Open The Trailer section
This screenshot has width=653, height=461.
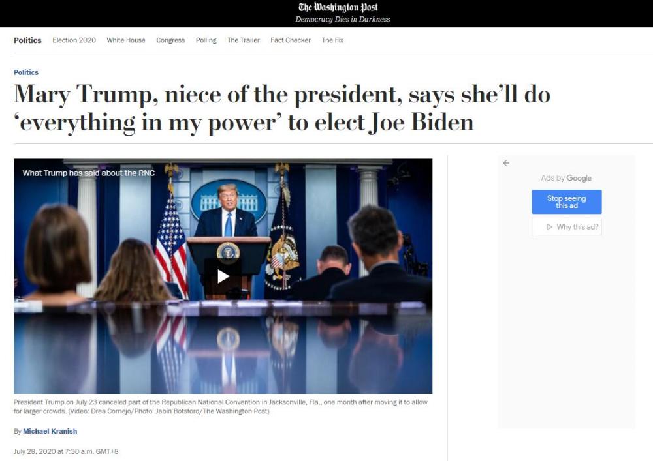[x=243, y=40]
